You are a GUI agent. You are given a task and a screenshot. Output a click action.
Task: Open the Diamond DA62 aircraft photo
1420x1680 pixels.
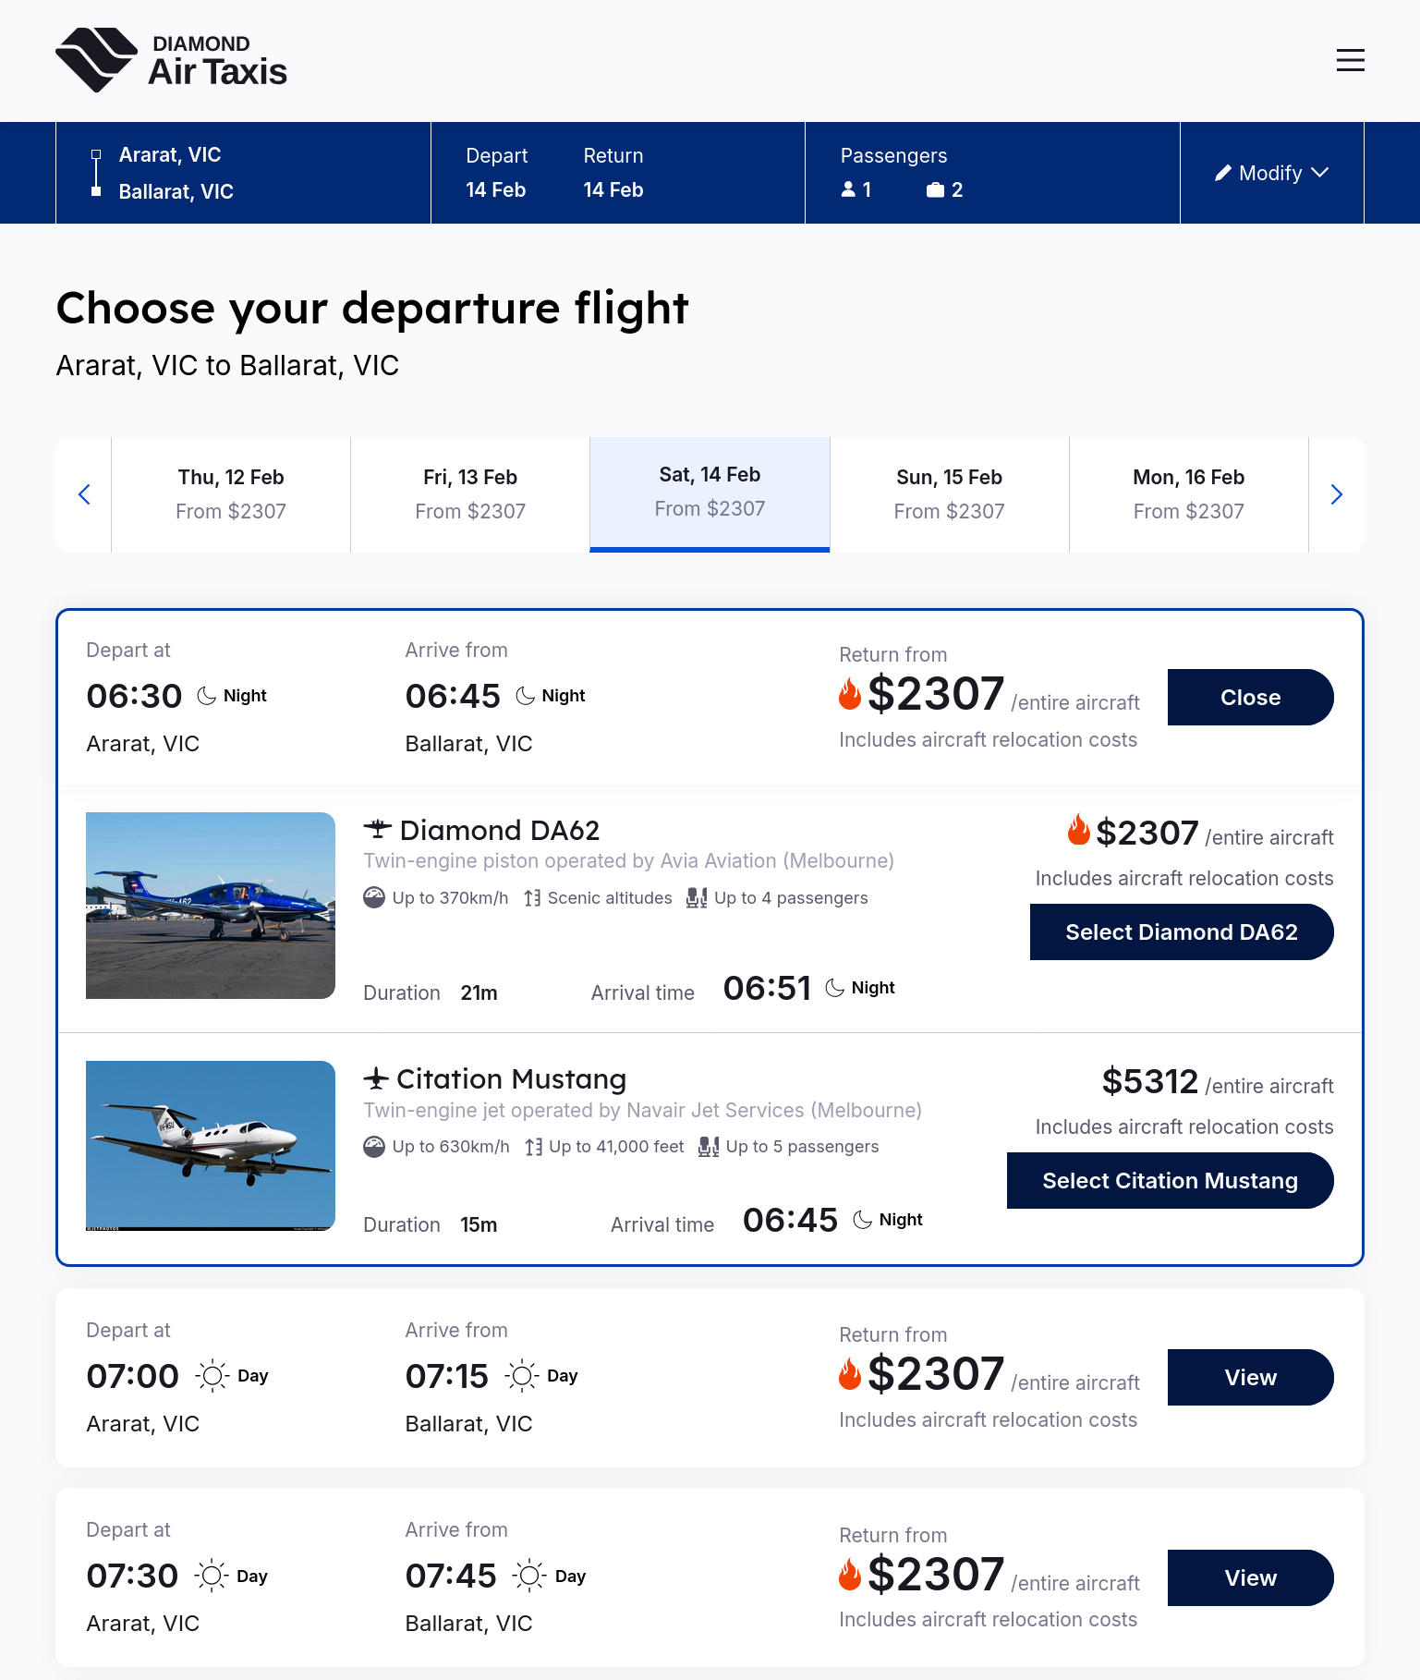point(211,906)
